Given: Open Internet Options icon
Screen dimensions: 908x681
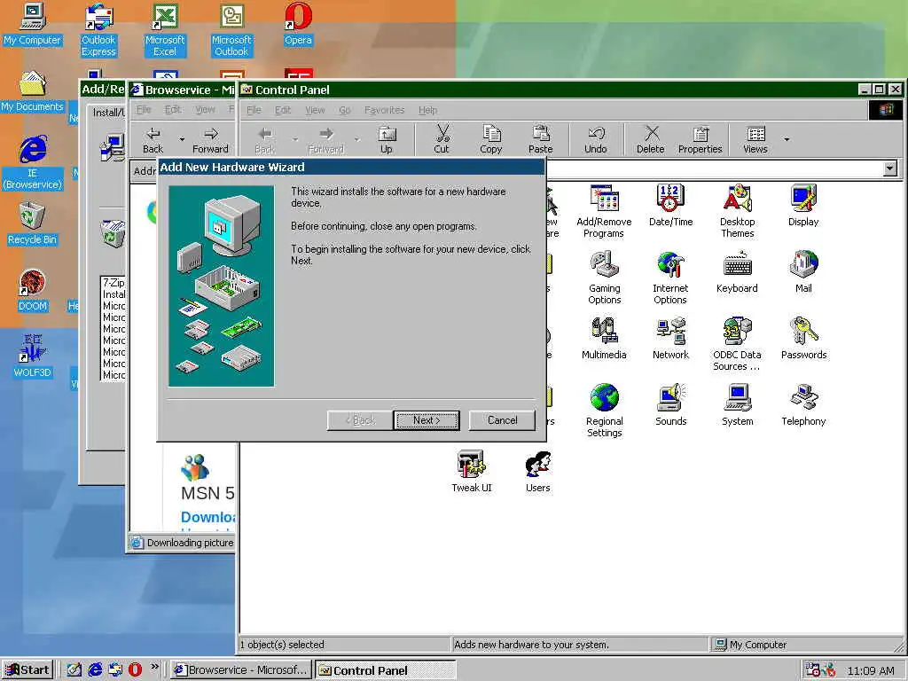Looking at the screenshot, I should pos(670,278).
